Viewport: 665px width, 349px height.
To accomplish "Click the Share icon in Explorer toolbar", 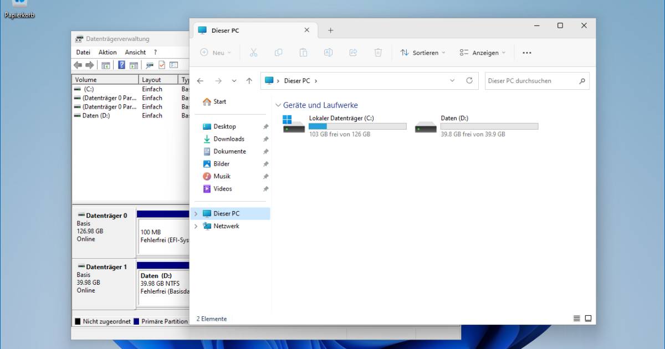I will click(x=353, y=52).
